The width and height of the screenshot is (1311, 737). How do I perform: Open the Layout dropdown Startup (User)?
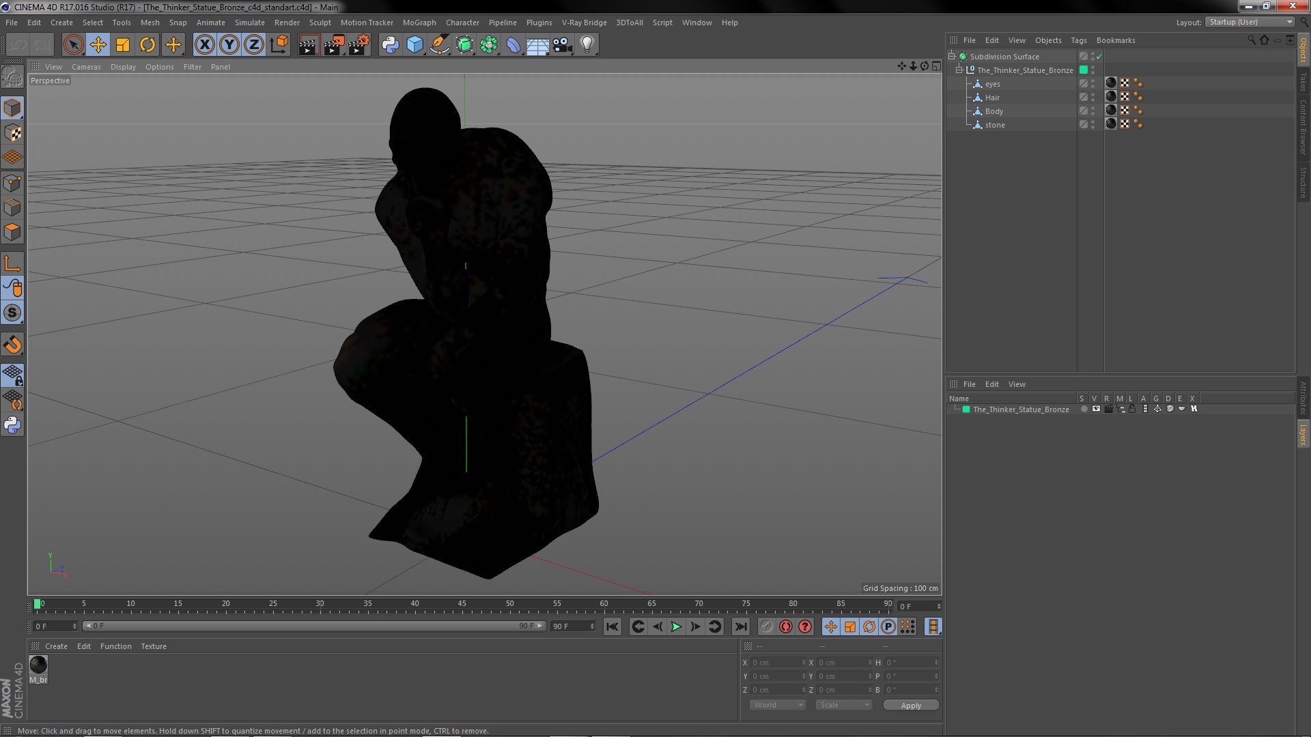1250,22
